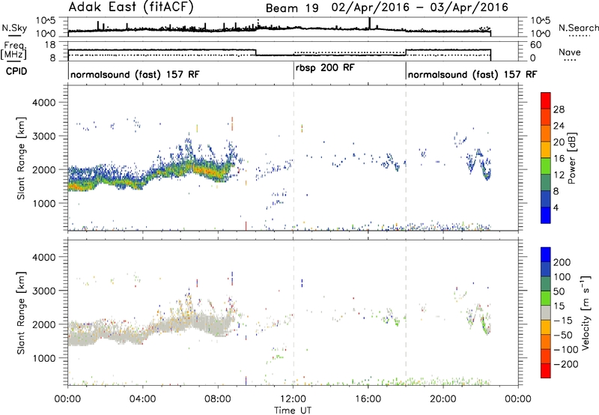
Task: Click the 'N.Sky' legend label
Action: pyautogui.click(x=14, y=28)
